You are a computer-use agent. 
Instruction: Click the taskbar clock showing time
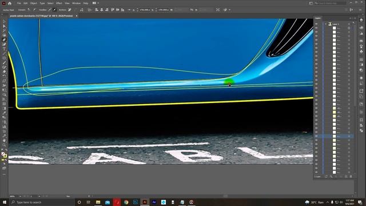click(x=349, y=202)
